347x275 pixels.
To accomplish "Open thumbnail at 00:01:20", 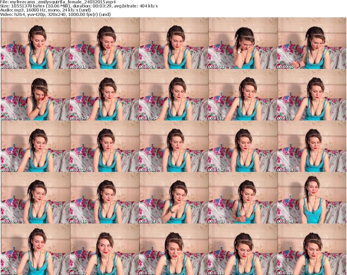I will click(x=312, y=95).
